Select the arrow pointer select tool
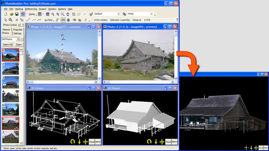The height and width of the screenshot is (151, 269). [6, 20]
